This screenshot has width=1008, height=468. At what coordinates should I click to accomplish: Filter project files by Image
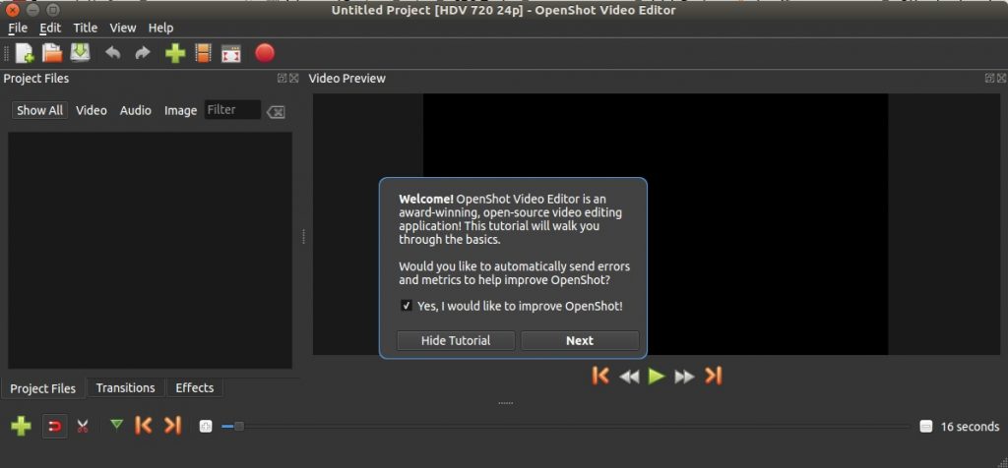pos(181,110)
